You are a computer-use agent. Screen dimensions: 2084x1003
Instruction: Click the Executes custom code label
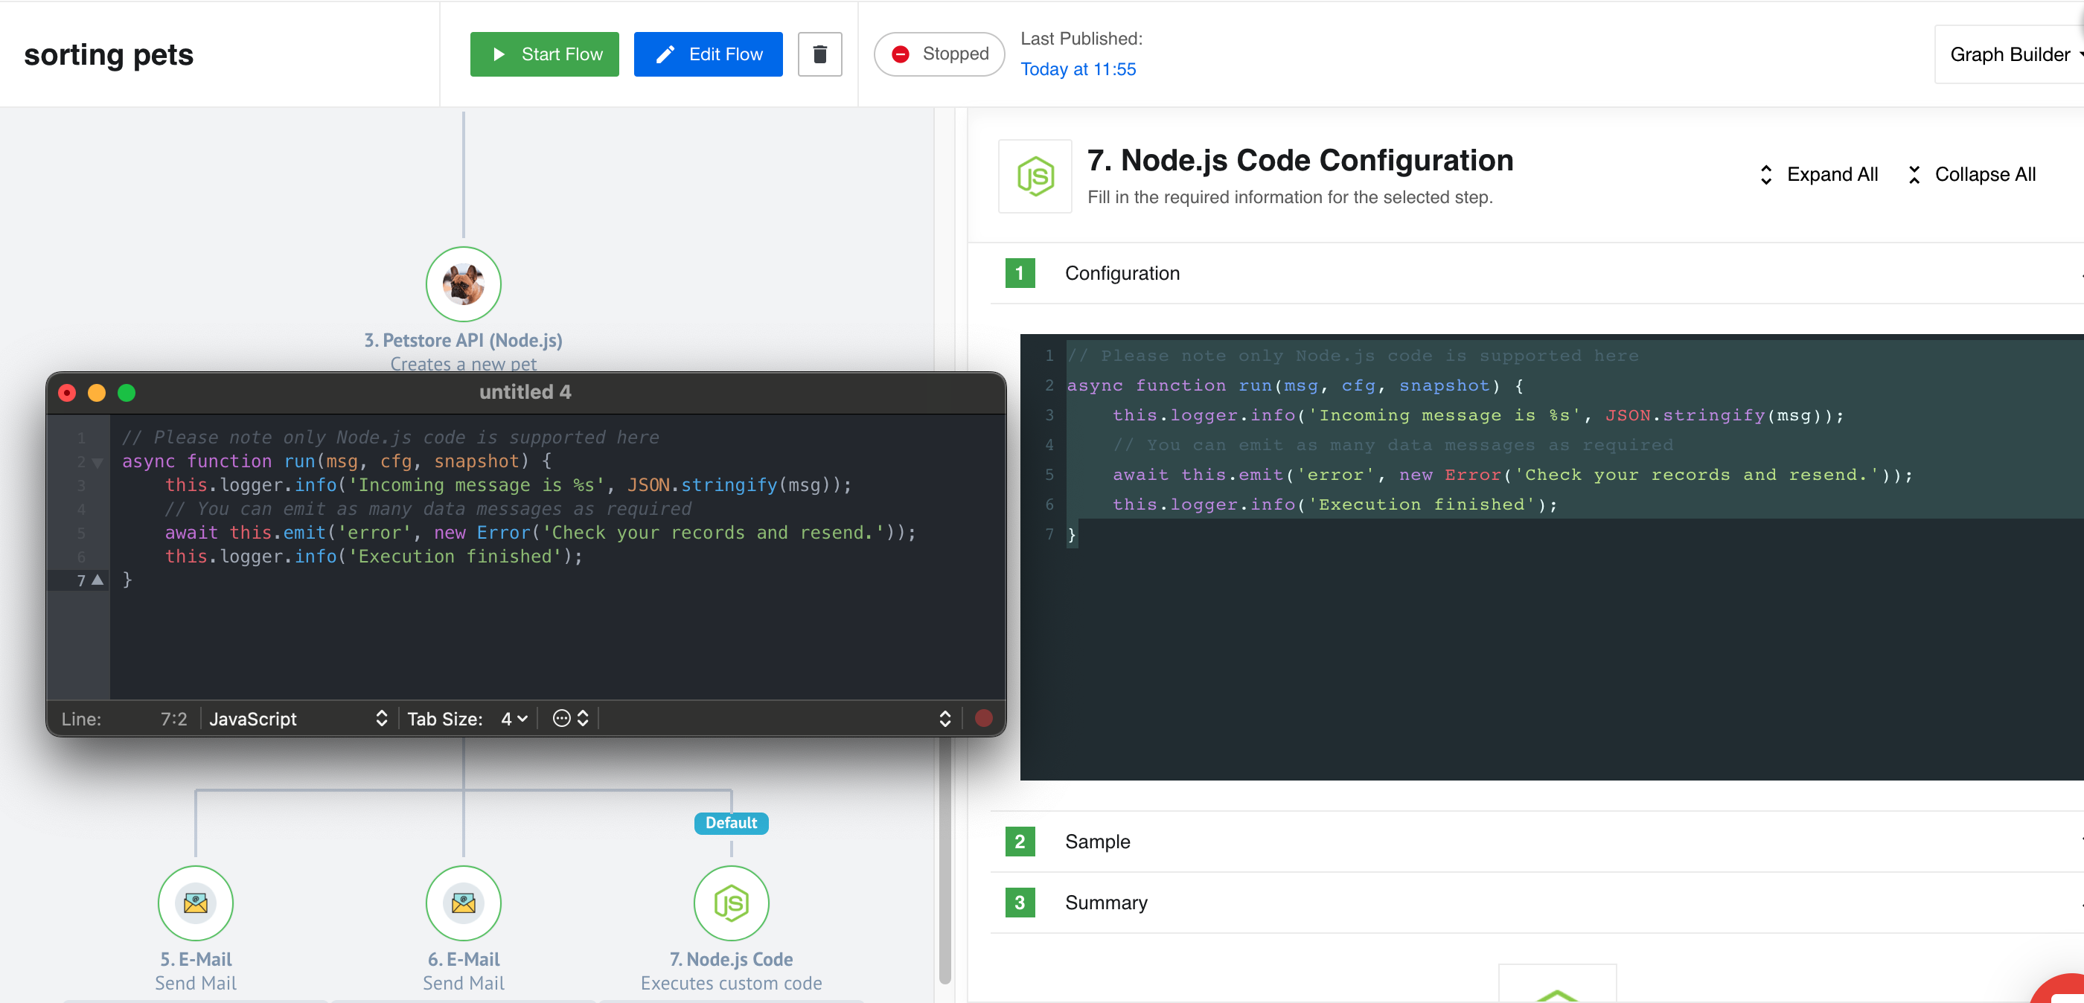(x=732, y=983)
